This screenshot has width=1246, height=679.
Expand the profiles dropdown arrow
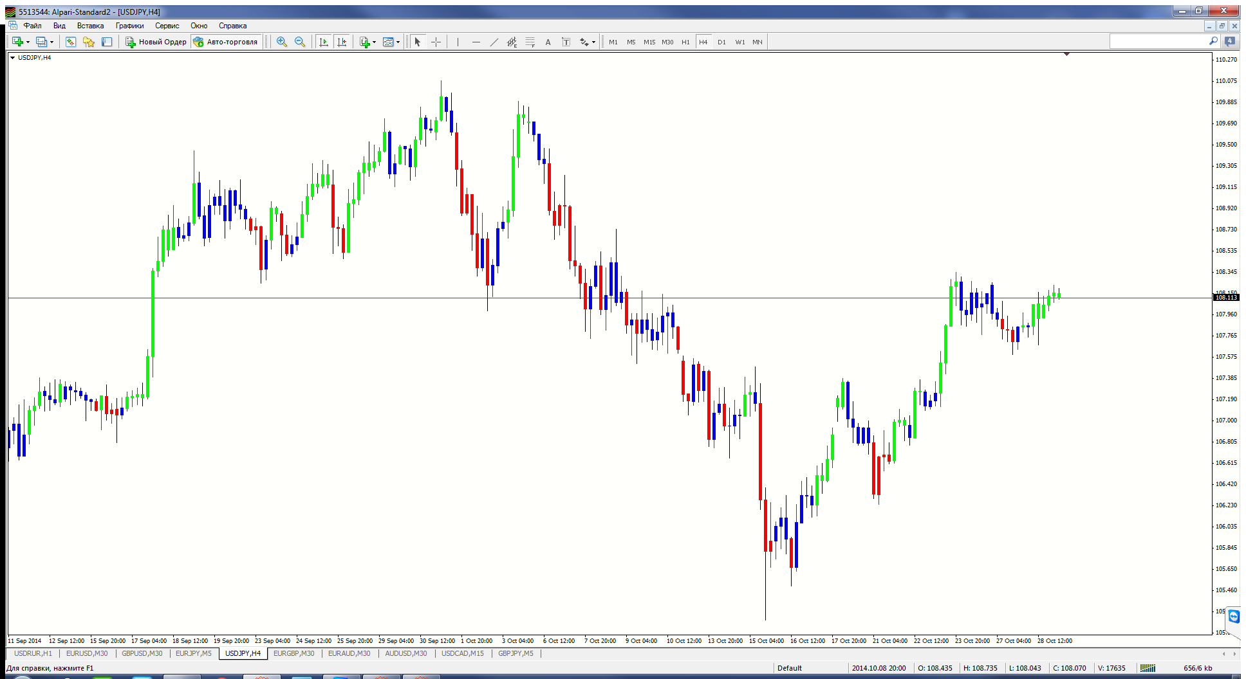[51, 42]
